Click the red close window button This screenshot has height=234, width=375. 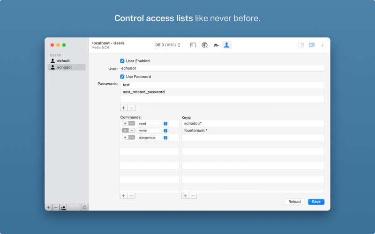point(52,45)
